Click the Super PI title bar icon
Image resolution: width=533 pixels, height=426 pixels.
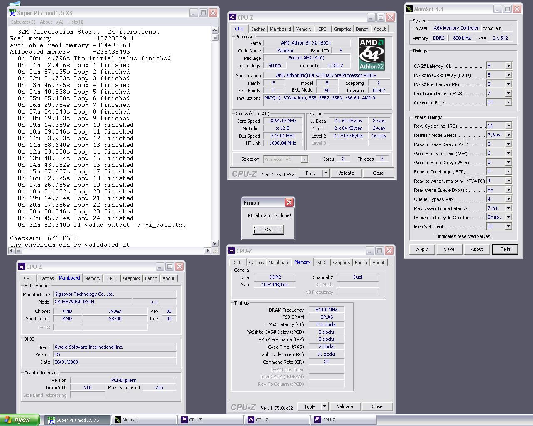pyautogui.click(x=12, y=12)
